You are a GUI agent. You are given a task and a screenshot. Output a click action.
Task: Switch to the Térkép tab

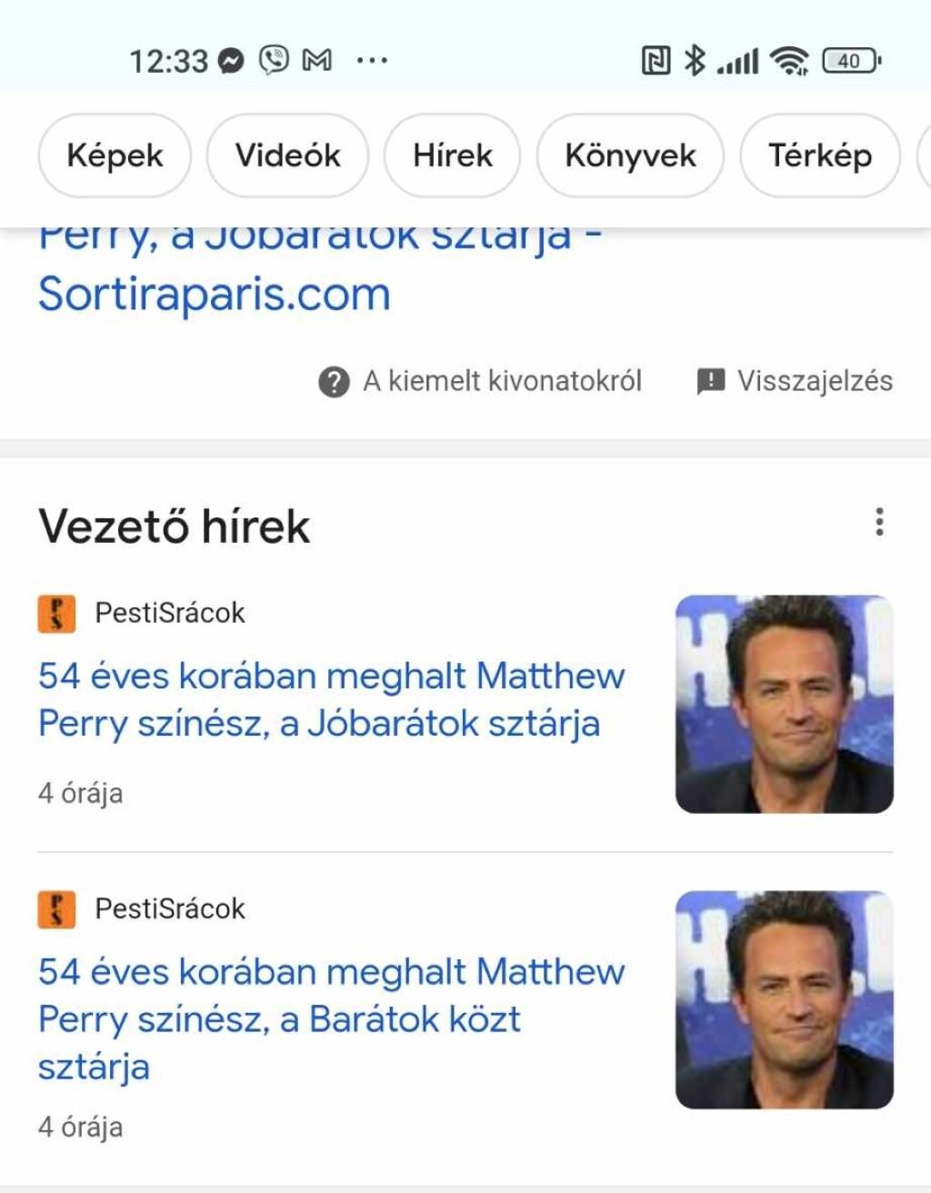click(819, 155)
